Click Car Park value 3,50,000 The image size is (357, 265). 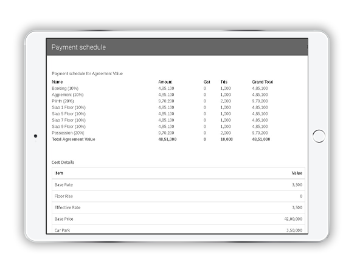(294, 230)
